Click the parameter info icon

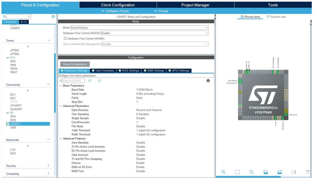pos(208,81)
